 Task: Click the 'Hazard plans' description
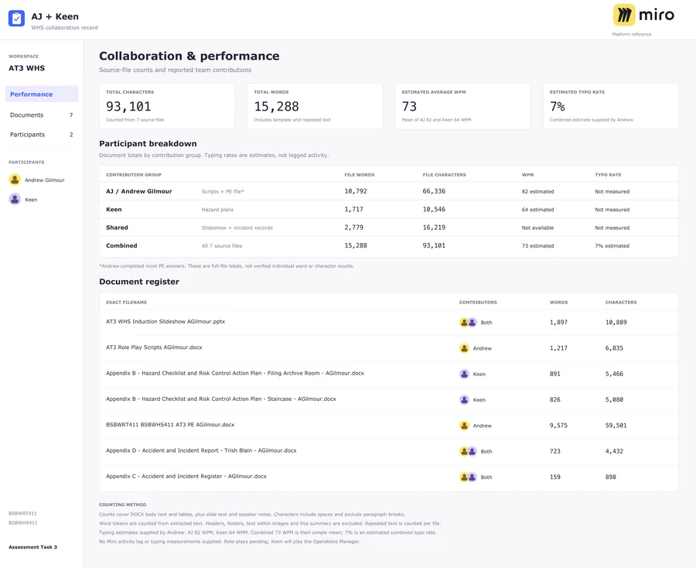(x=217, y=210)
